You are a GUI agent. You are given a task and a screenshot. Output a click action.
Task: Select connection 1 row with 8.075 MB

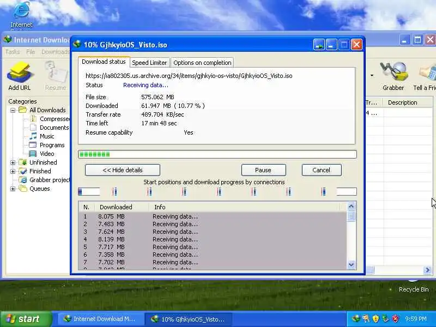213,216
